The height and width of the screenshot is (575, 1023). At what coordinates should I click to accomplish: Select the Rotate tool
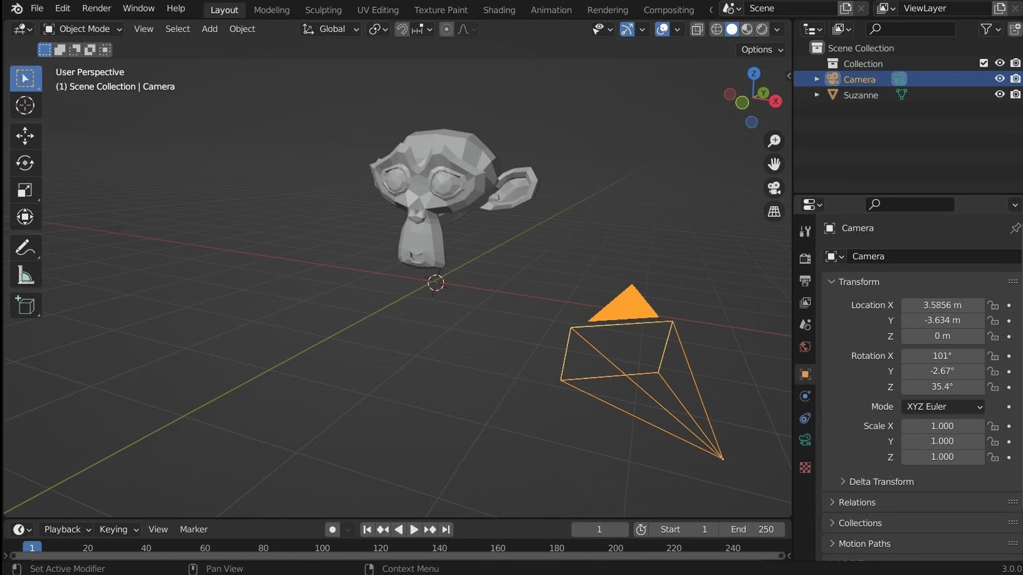tap(25, 163)
